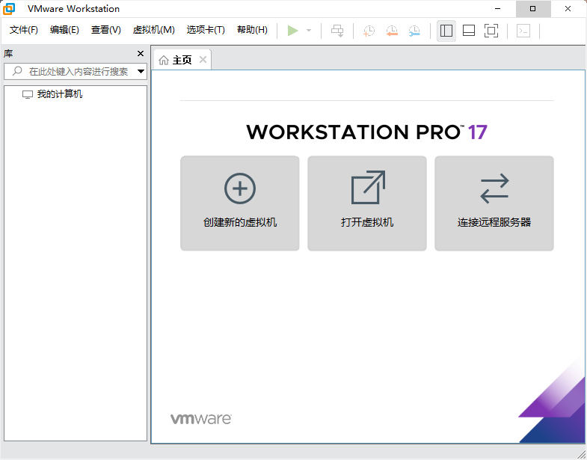Open the 查看(V) menu
This screenshot has height=460, width=587.
coord(106,30)
